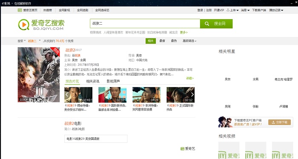Sort results by 最热
The width and height of the screenshot is (298, 159).
click(174, 41)
